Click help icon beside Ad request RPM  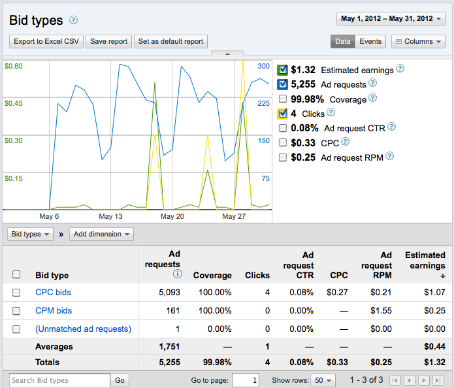tap(390, 155)
